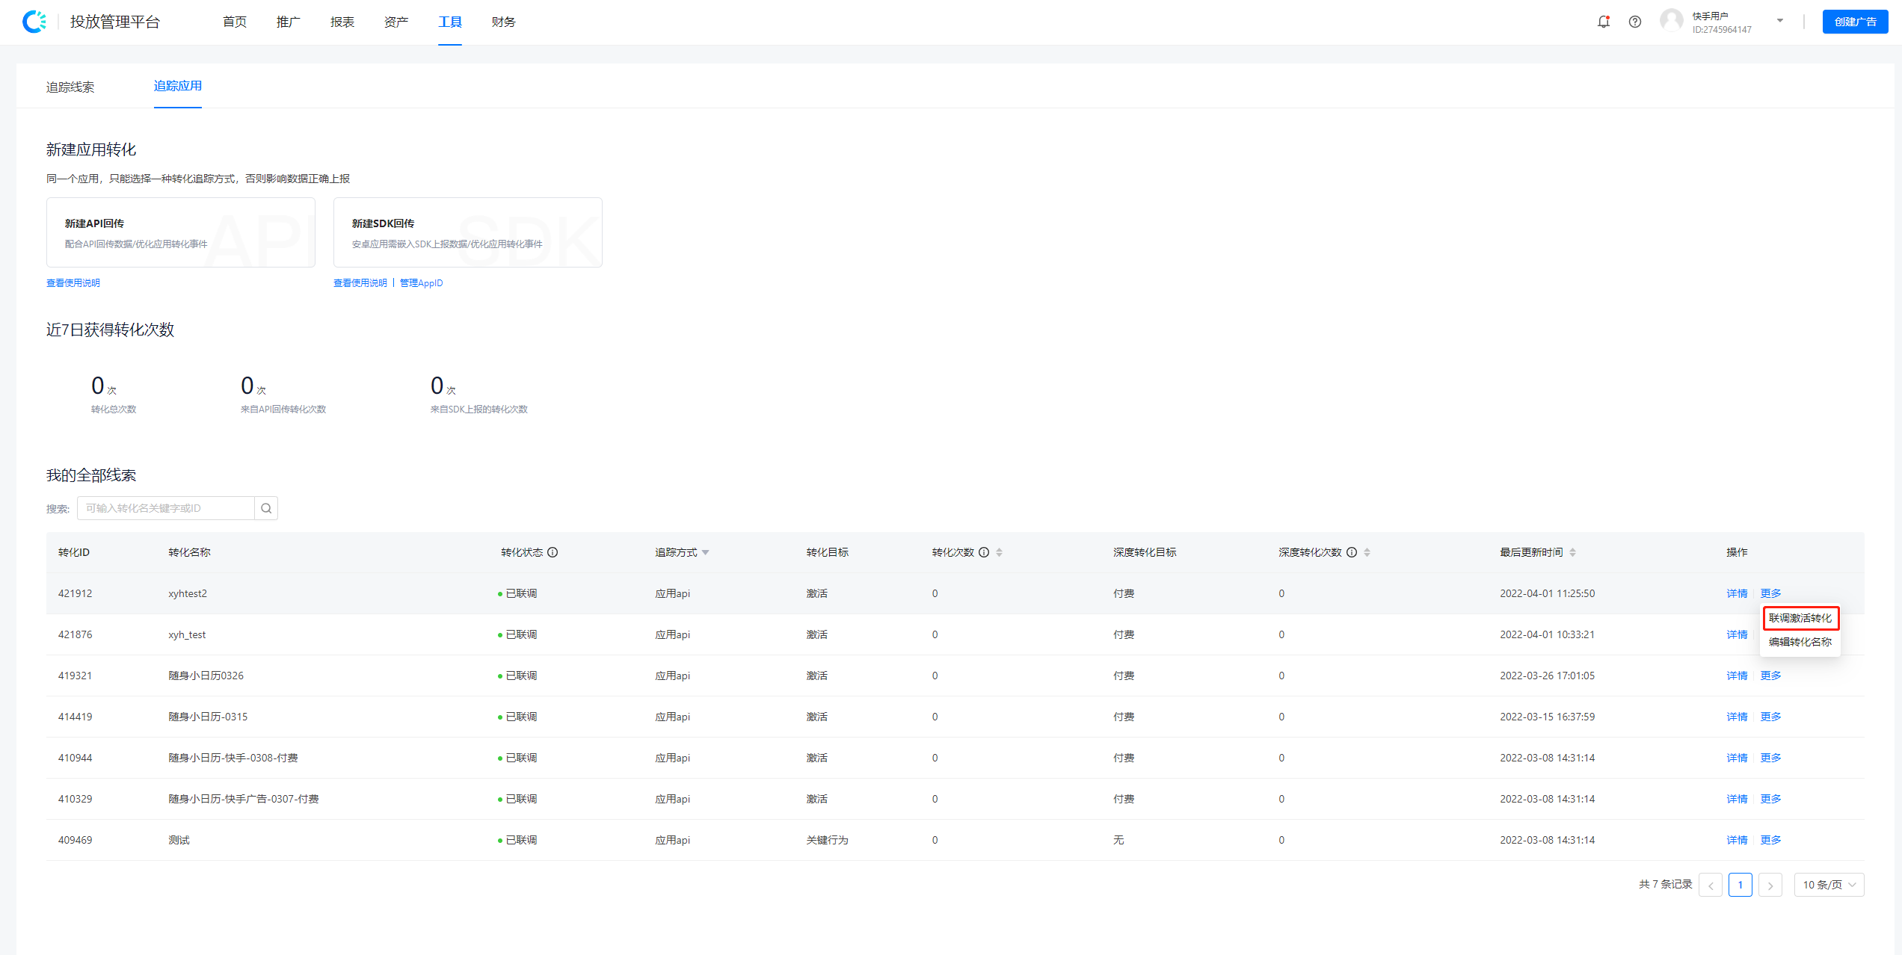Click info icon beside 转化次数 header

point(984,552)
